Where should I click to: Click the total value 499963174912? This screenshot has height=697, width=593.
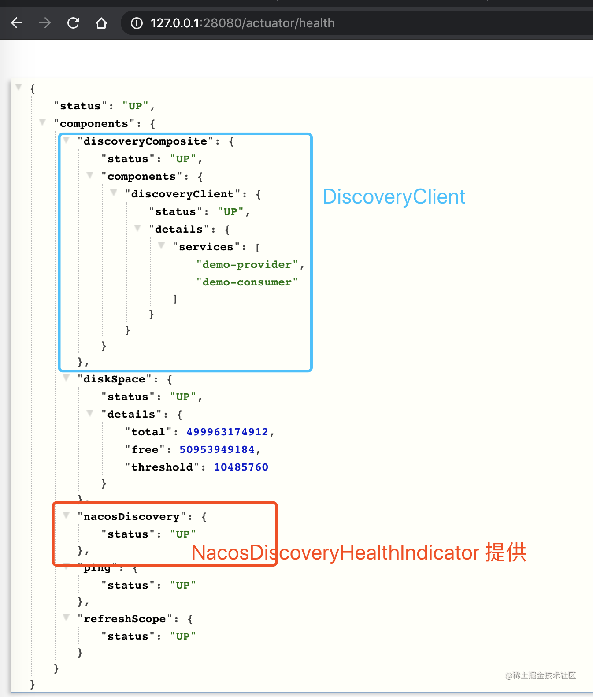(x=227, y=432)
